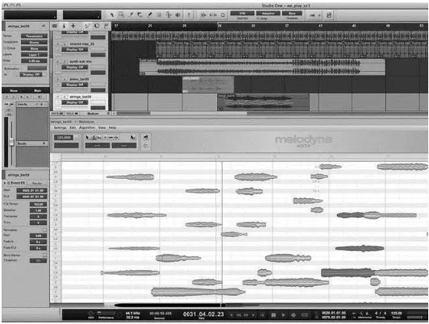Toggle the Group checkbox in track inspector

click(5, 48)
